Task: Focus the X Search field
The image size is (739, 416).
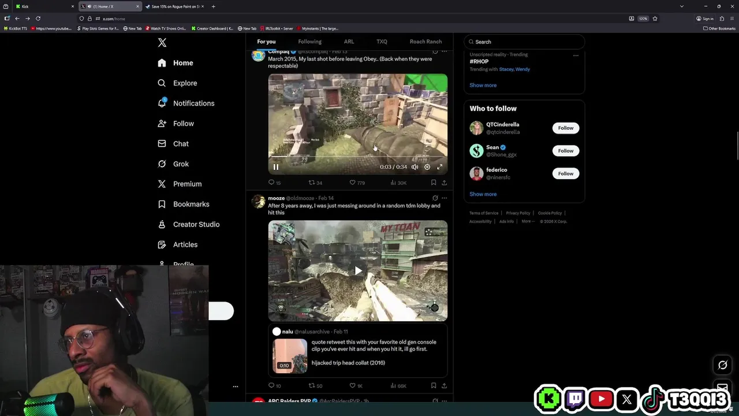Action: (524, 42)
